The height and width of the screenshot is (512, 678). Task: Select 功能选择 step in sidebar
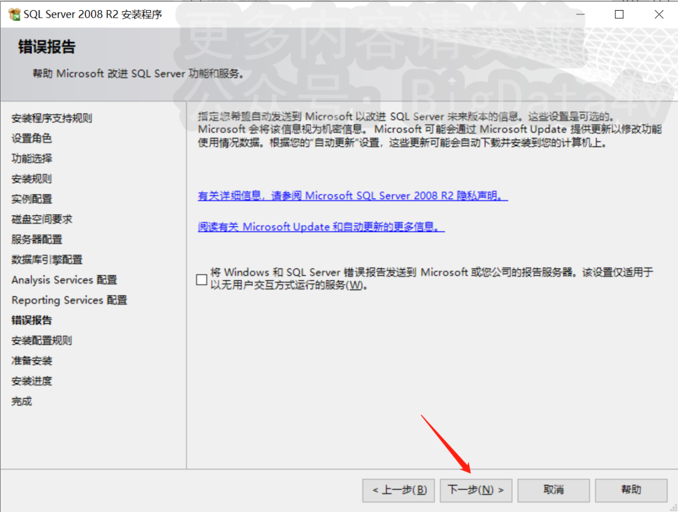[31, 159]
